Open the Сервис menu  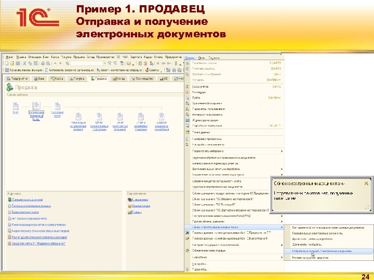click(x=190, y=58)
